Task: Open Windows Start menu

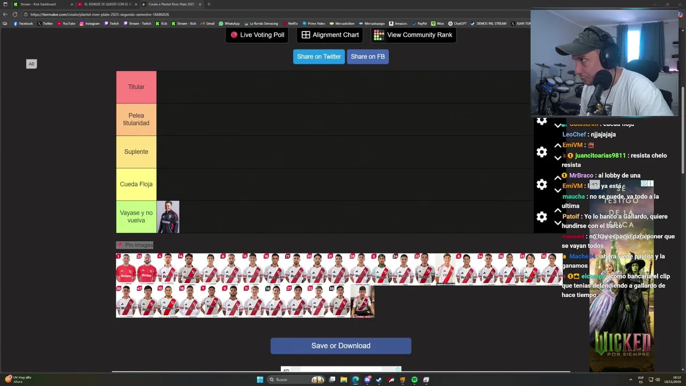Action: 260,380
